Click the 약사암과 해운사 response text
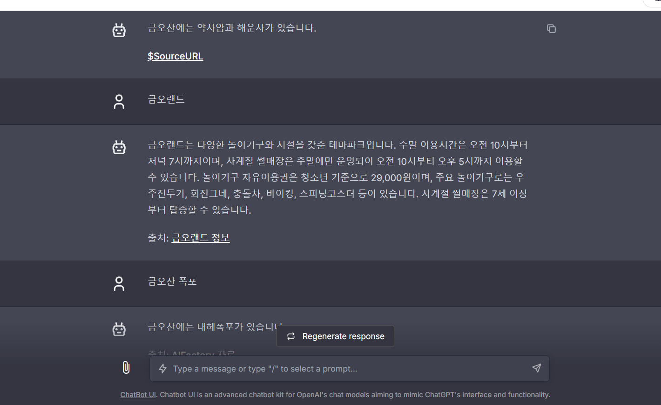Viewport: 661px width, 405px height. tap(232, 28)
